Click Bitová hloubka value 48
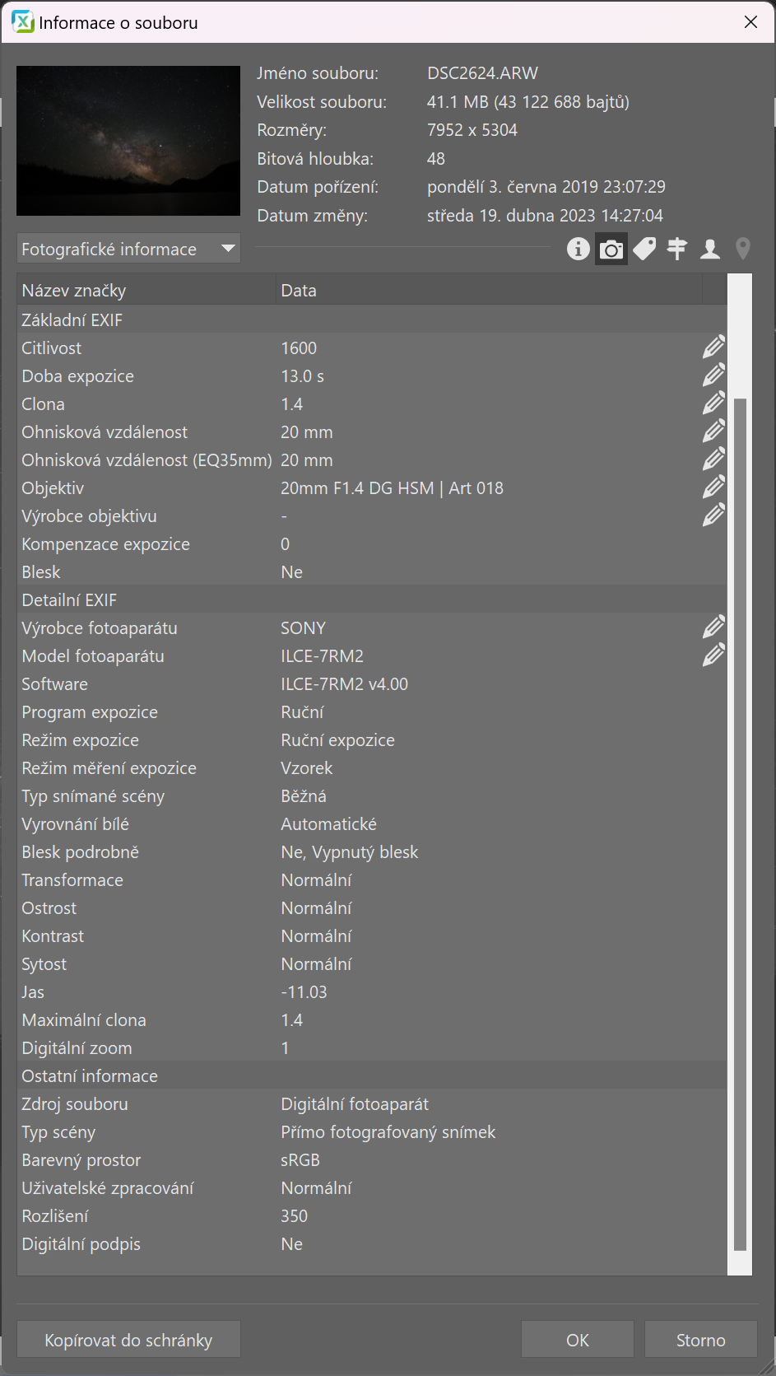This screenshot has height=1376, width=776. 436,159
